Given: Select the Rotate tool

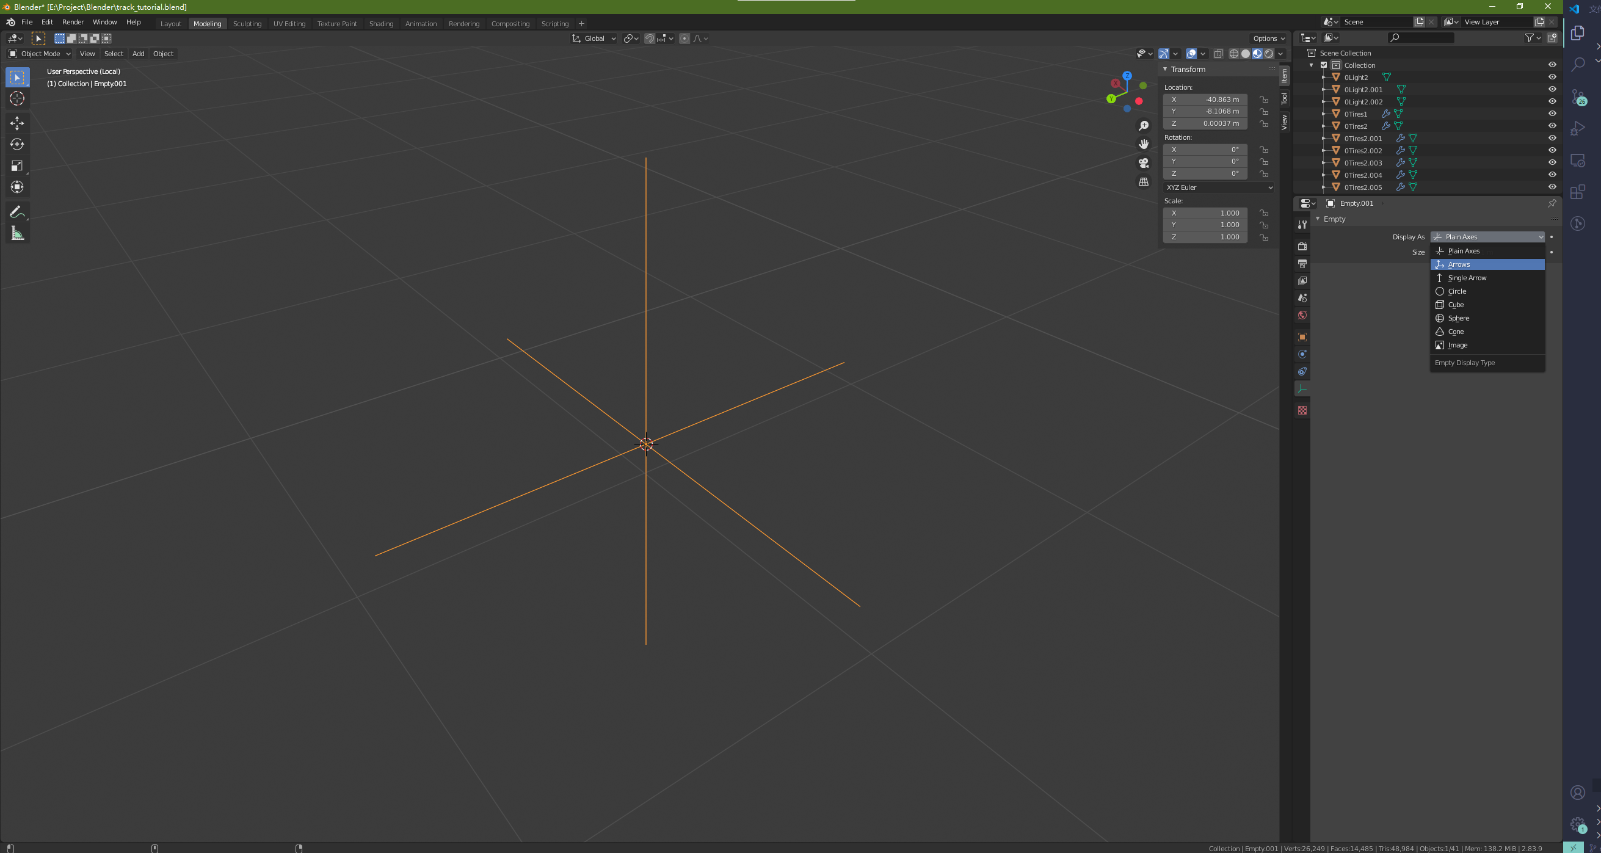Looking at the screenshot, I should click(x=16, y=144).
